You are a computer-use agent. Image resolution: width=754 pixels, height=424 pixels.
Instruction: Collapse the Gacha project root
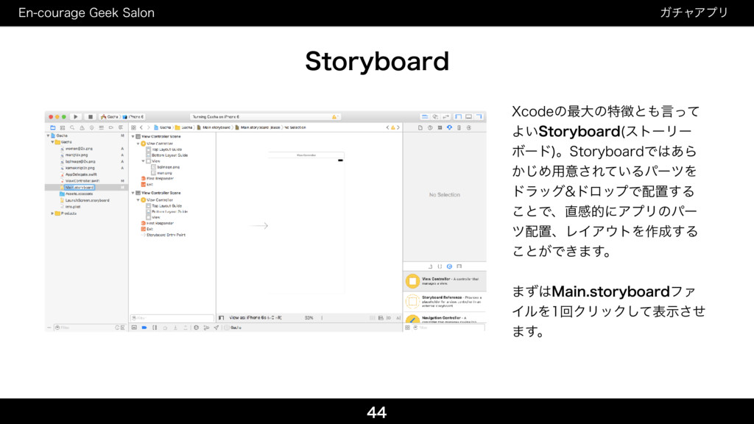(x=48, y=136)
